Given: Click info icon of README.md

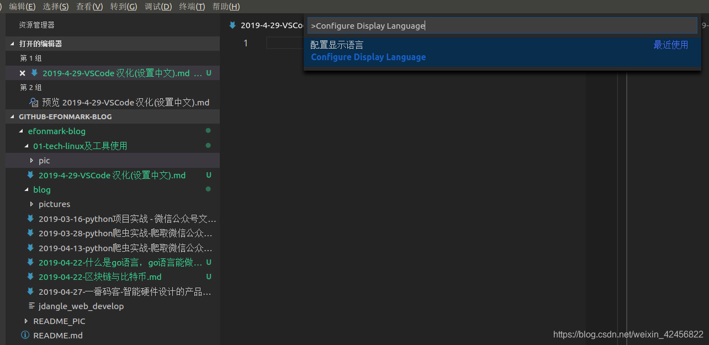Looking at the screenshot, I should tap(25, 336).
